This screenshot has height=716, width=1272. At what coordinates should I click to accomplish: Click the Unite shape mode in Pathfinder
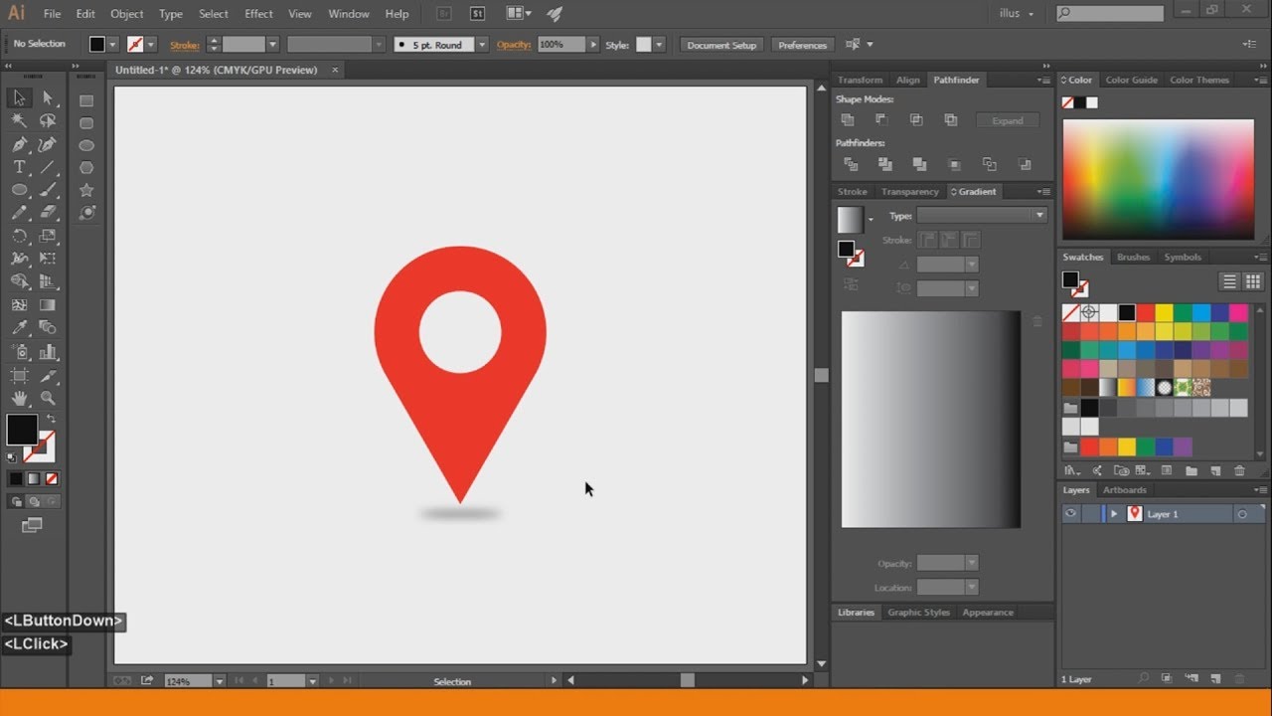pos(848,119)
